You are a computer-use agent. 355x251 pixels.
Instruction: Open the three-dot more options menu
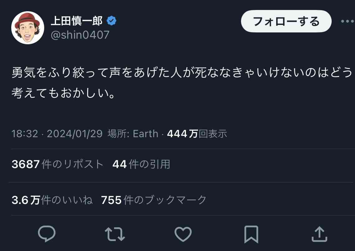(x=348, y=21)
